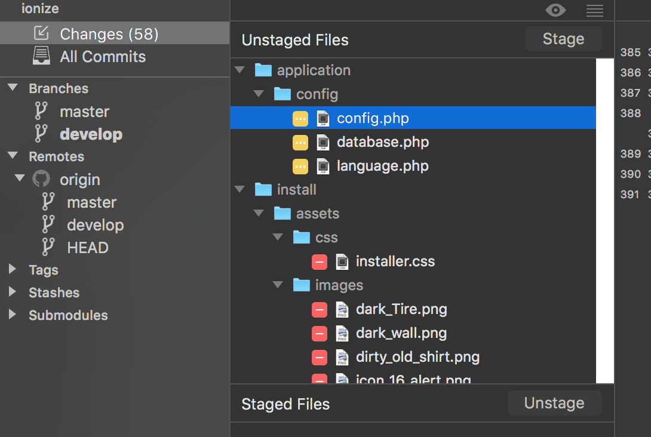This screenshot has height=437, width=651.
Task: Click PNG file icon of dark_wall.png
Action: pyautogui.click(x=342, y=333)
